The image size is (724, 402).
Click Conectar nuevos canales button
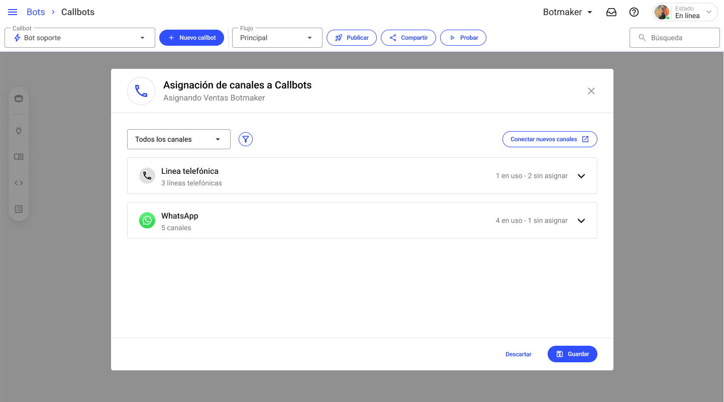click(x=550, y=139)
